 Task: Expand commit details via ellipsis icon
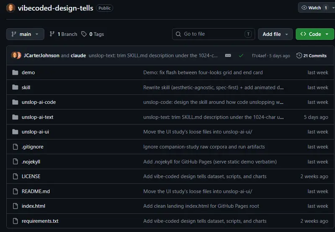point(228,56)
